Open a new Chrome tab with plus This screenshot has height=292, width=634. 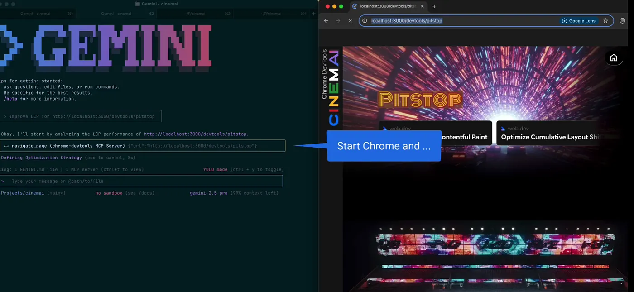[434, 6]
